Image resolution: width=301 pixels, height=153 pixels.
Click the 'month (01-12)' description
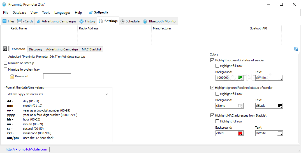point(33,106)
